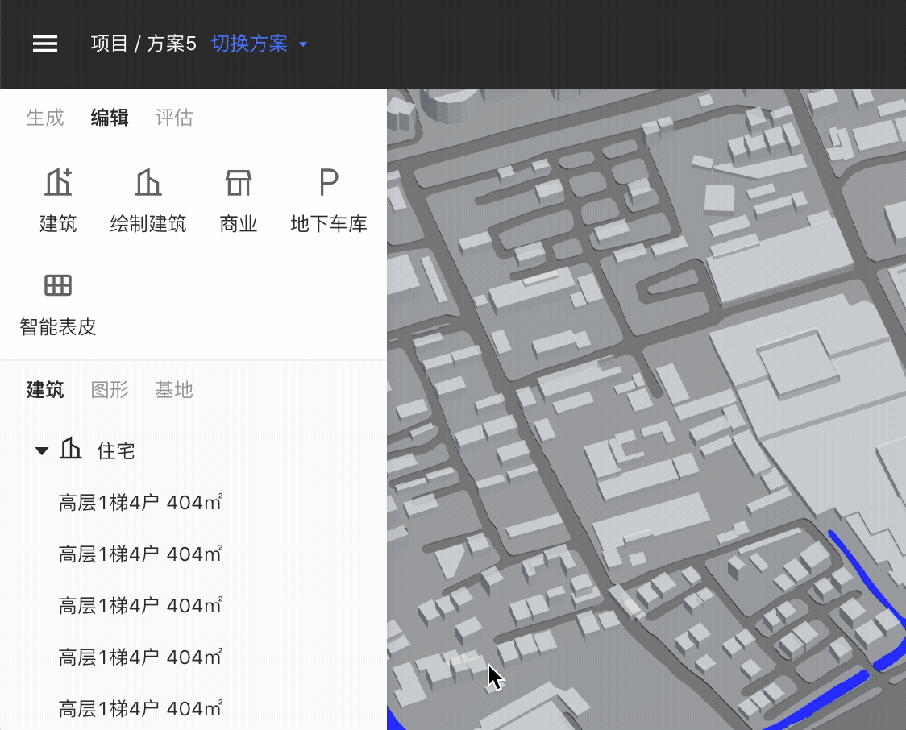
Task: Switch to the 评估 tab
Action: 173,118
